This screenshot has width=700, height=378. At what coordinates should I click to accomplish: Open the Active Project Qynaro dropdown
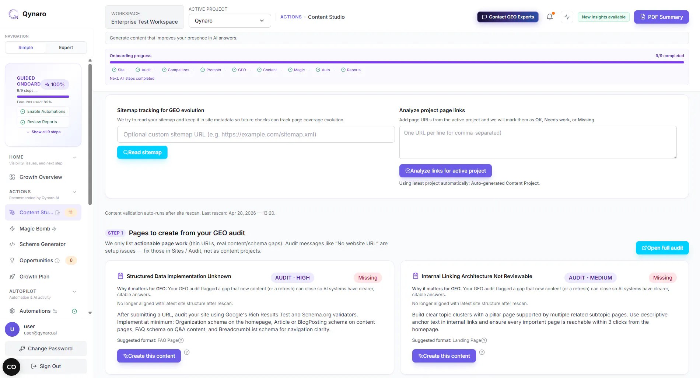point(230,21)
